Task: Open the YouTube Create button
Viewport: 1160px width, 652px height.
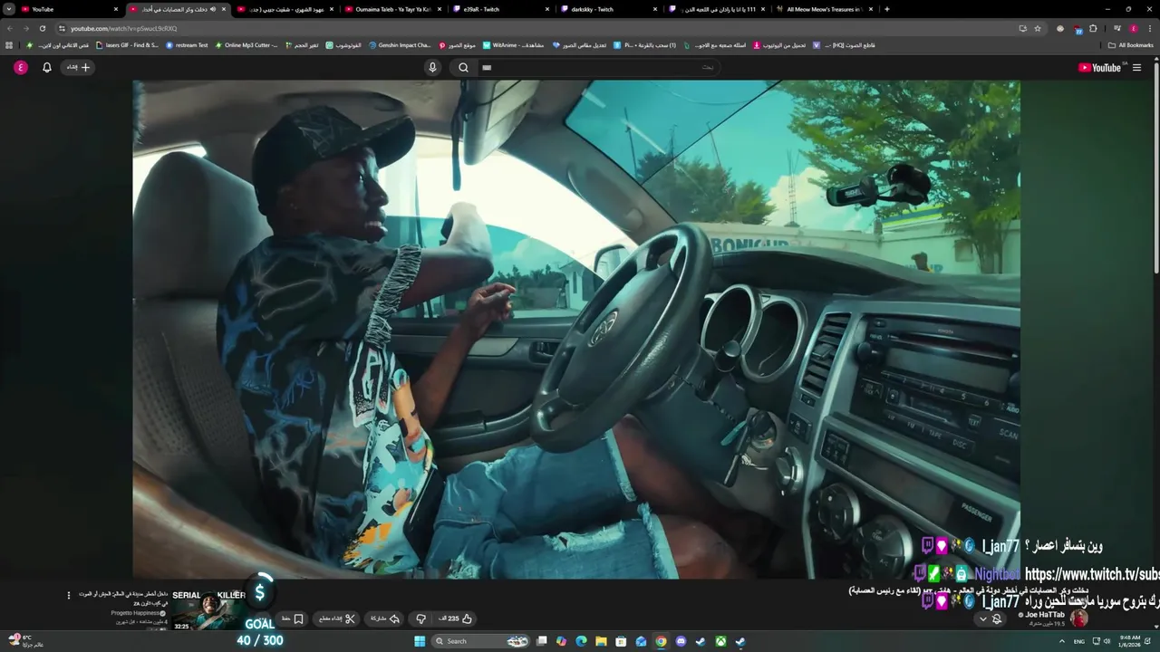Action: point(78,67)
